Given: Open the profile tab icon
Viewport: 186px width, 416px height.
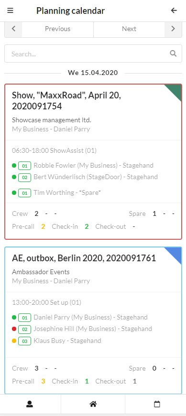Looking at the screenshot, I should click(x=30, y=404).
